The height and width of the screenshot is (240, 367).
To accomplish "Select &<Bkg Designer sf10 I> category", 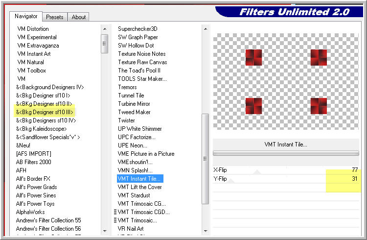I will point(43,96).
